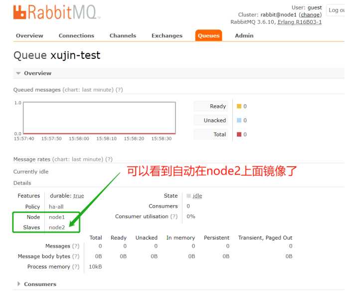Click the queued messages chart area
The height and width of the screenshot is (291, 345).
click(x=99, y=118)
